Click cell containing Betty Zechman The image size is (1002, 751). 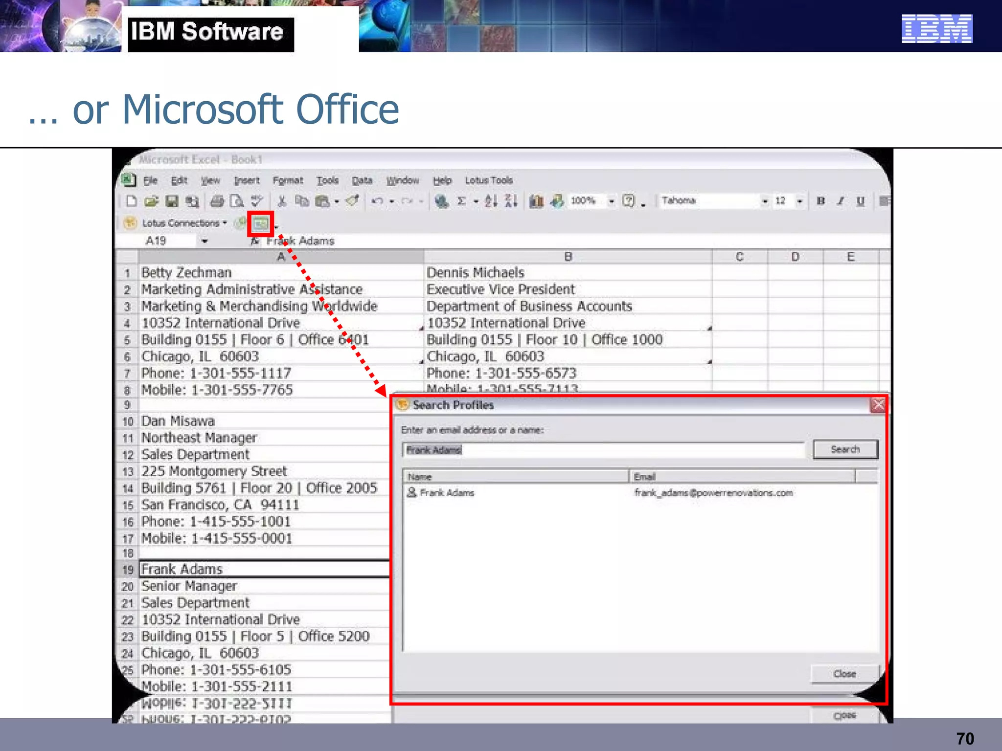(281, 272)
